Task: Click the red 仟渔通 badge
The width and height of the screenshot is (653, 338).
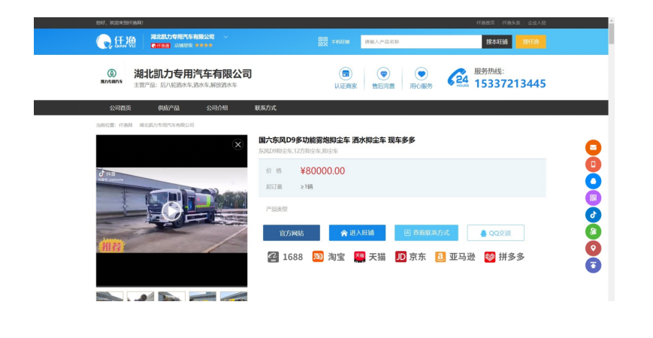Action: (160, 45)
